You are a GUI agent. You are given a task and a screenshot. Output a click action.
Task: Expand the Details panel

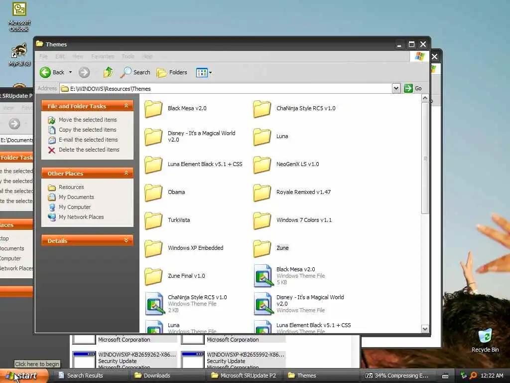pos(126,240)
